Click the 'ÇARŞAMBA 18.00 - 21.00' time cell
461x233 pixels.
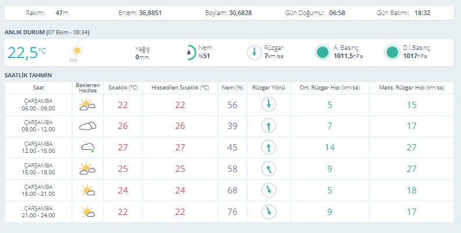(38, 190)
